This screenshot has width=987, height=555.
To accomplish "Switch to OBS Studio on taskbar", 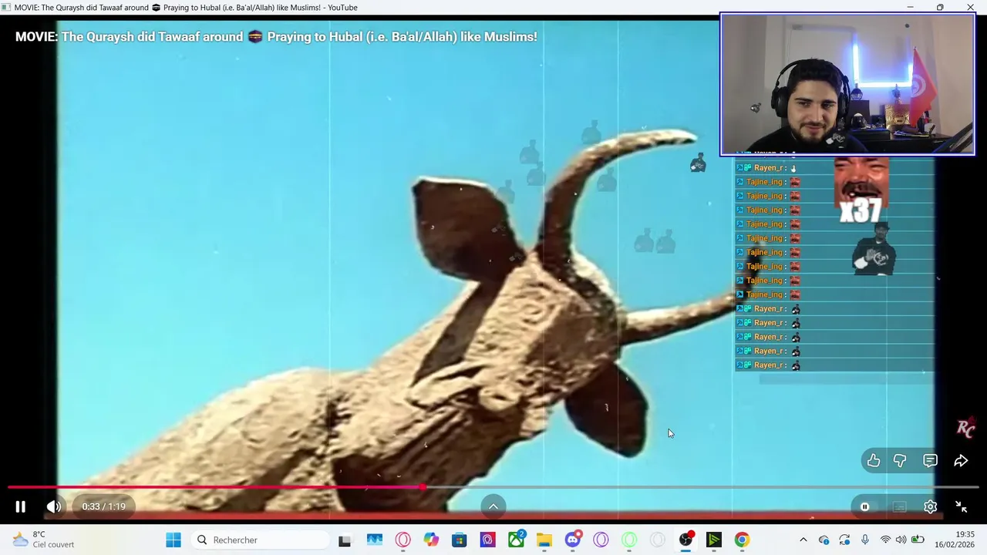I will pos(686,540).
